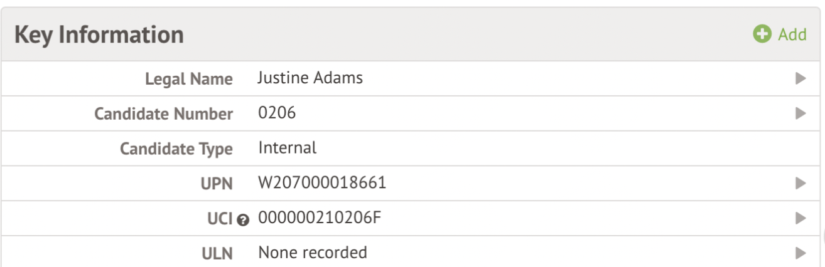Image resolution: width=825 pixels, height=267 pixels.
Task: Click the ULN field label
Action: [217, 254]
